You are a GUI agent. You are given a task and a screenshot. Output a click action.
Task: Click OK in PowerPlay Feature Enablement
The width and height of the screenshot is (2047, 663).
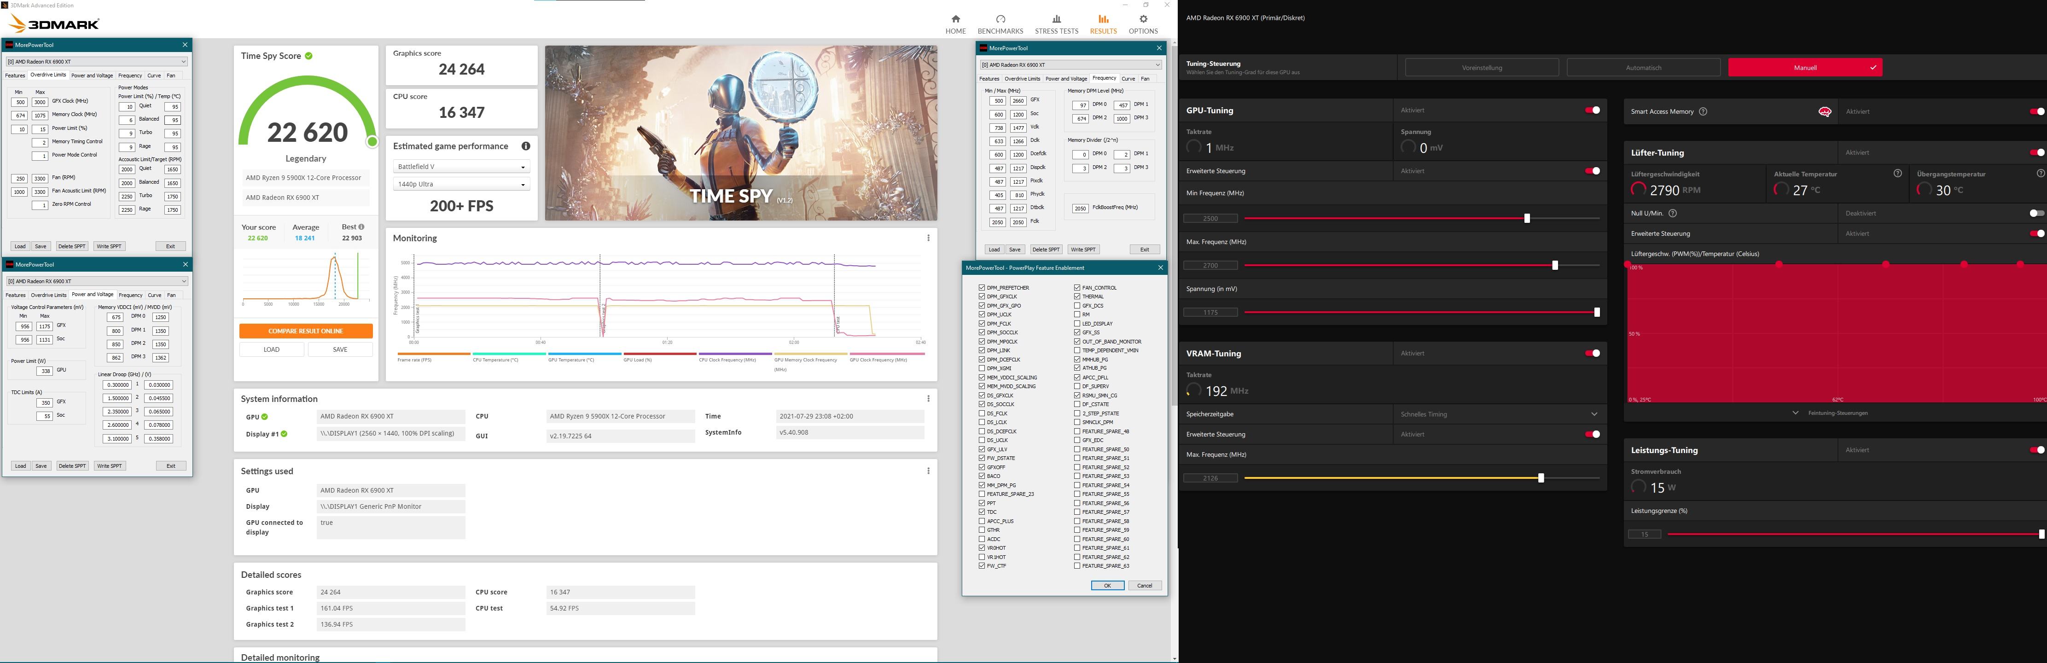(x=1107, y=586)
